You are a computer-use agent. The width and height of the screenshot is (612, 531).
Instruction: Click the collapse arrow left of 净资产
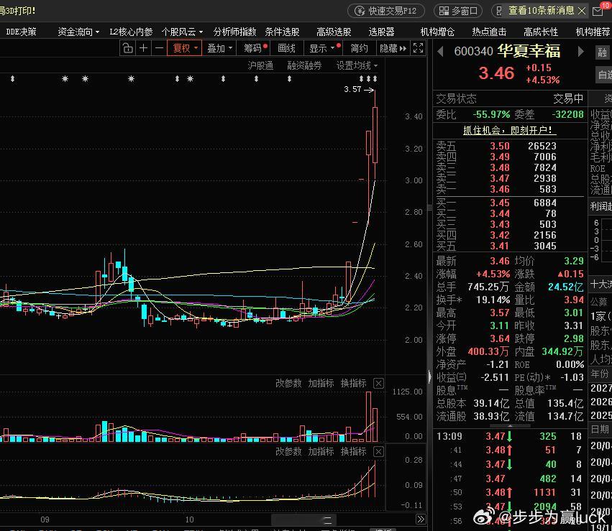[x=430, y=377]
